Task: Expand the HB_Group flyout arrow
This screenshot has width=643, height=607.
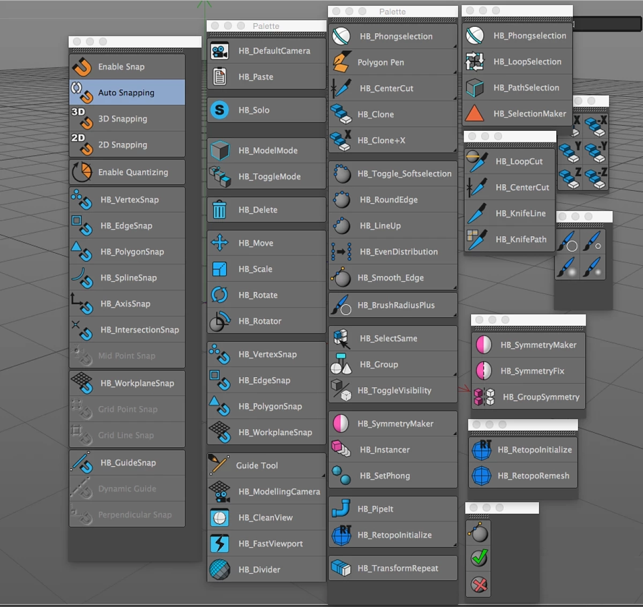Action: 455,374
